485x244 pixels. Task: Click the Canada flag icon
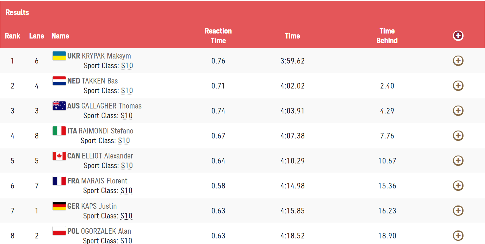click(x=59, y=156)
